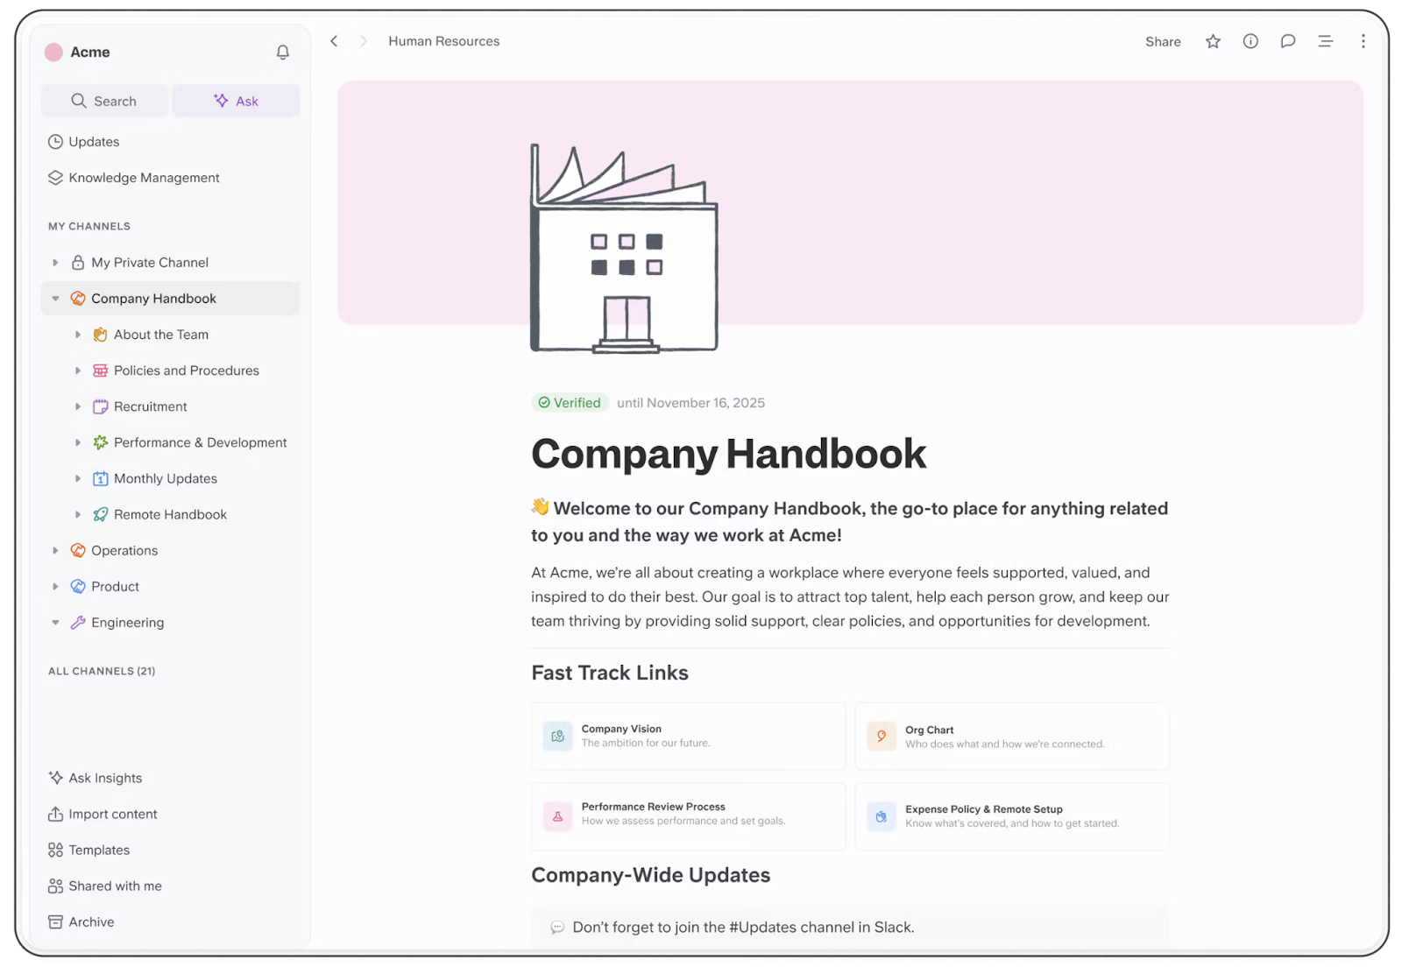Open the page info panel icon

[x=1250, y=41]
